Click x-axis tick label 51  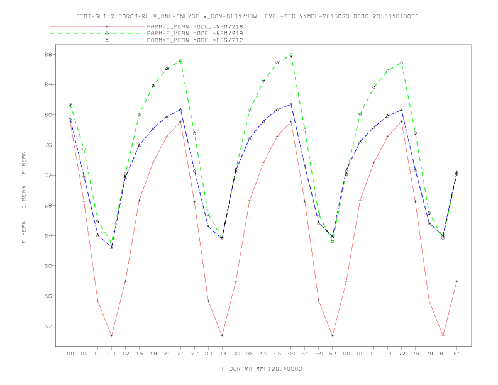pyautogui.click(x=305, y=354)
